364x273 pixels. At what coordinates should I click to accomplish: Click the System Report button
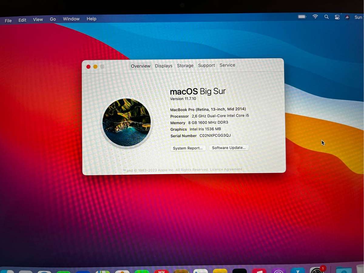(188, 148)
